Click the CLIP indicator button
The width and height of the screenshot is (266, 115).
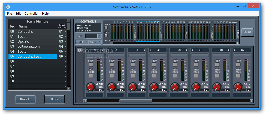click(x=106, y=28)
